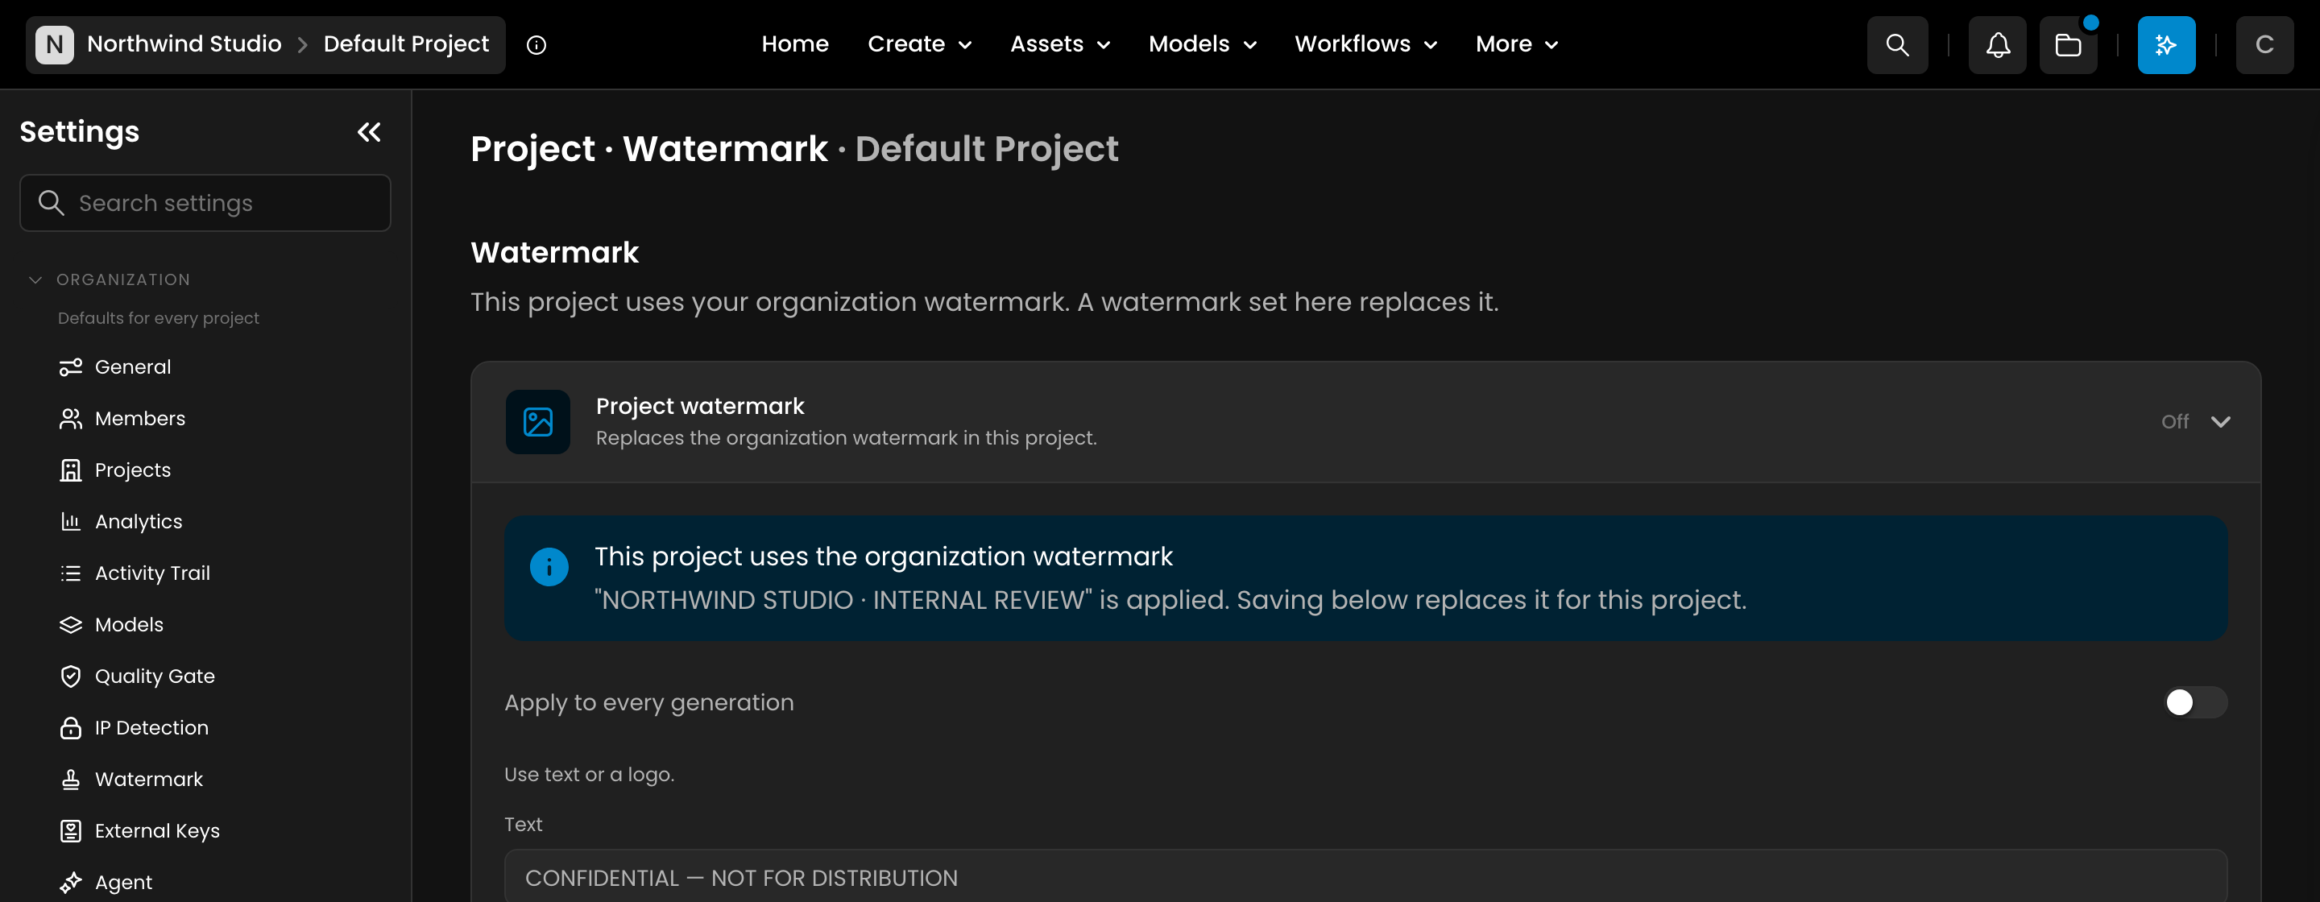Viewport: 2320px width, 902px height.
Task: Expand the Models menu in top bar
Action: (x=1201, y=44)
